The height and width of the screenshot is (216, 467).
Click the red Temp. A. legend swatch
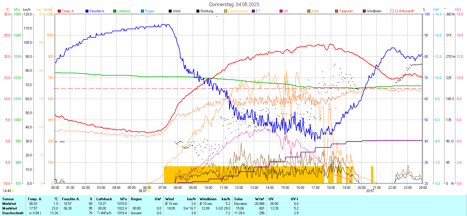(60, 11)
